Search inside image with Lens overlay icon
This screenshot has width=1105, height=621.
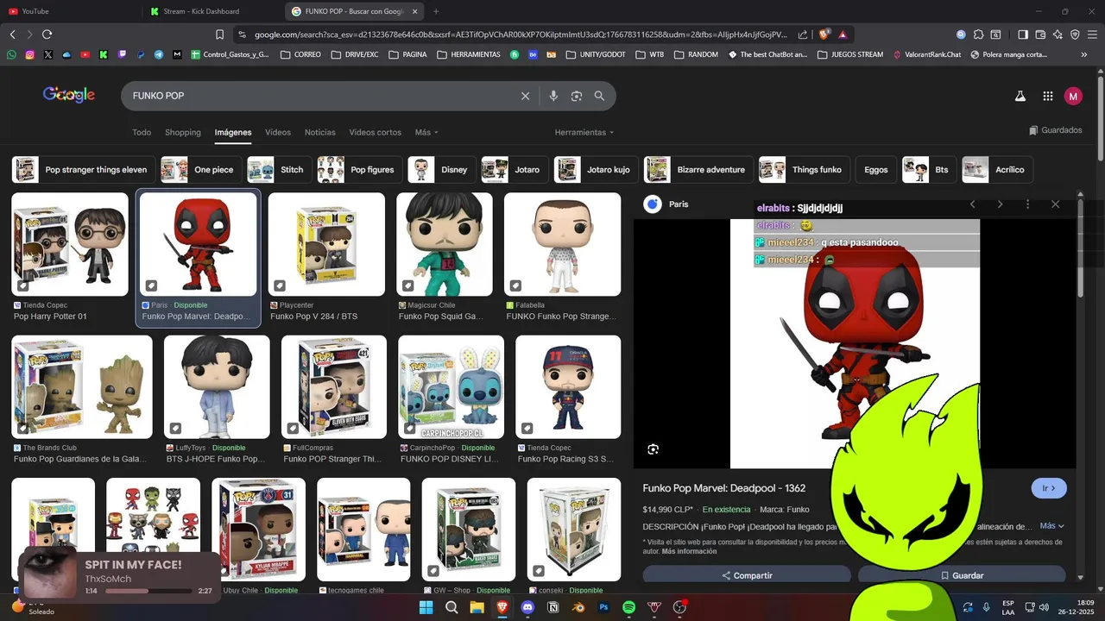pos(653,449)
